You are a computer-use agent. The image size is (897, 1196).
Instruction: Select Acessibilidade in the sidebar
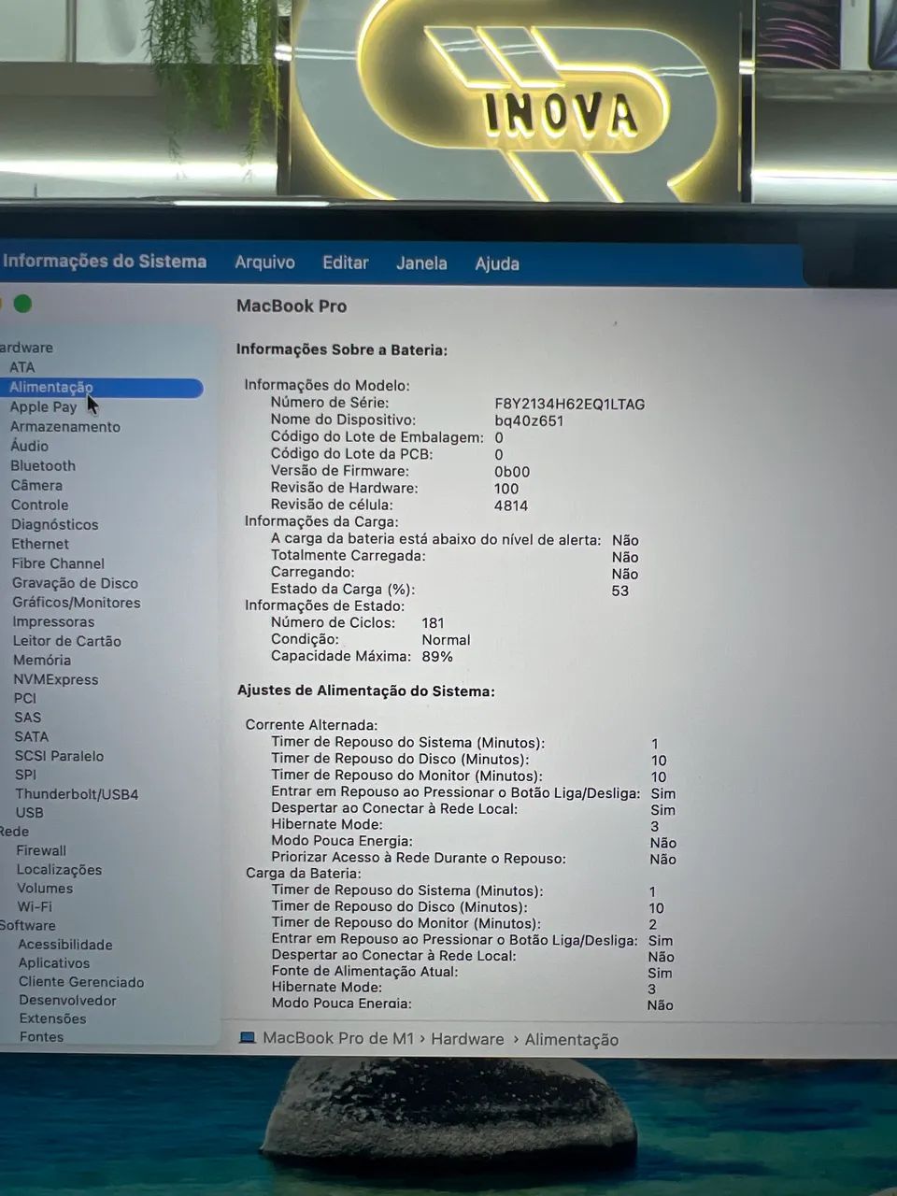pos(65,945)
